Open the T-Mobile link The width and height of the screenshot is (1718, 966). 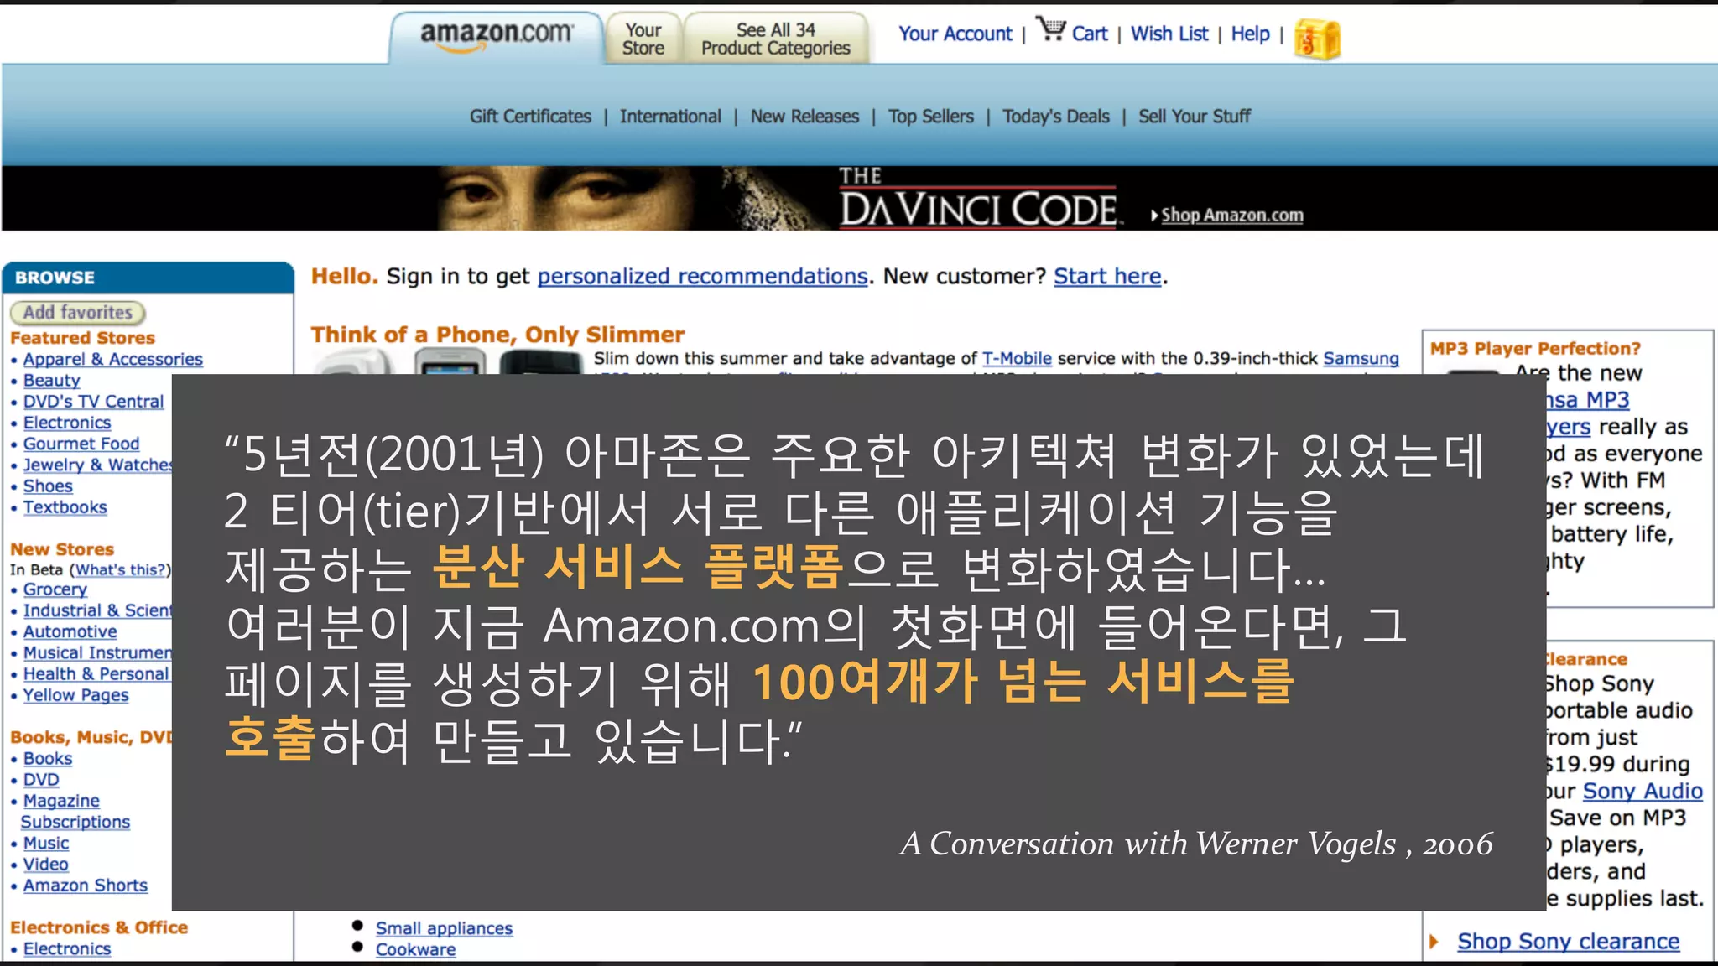pyautogui.click(x=1017, y=359)
